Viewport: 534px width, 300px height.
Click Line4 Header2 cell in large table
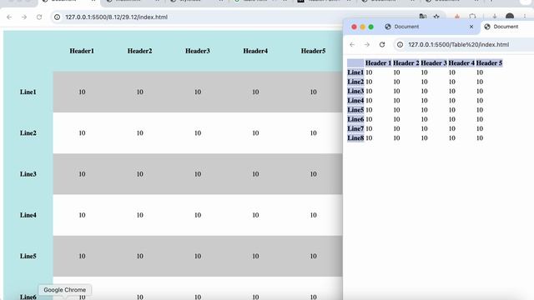click(140, 215)
